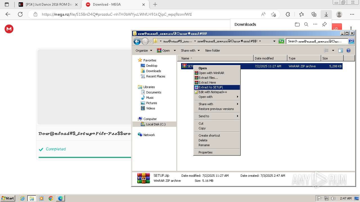This screenshot has width=360, height=202.
Task: Click Explorer back navigation arrow
Action: tap(137, 42)
